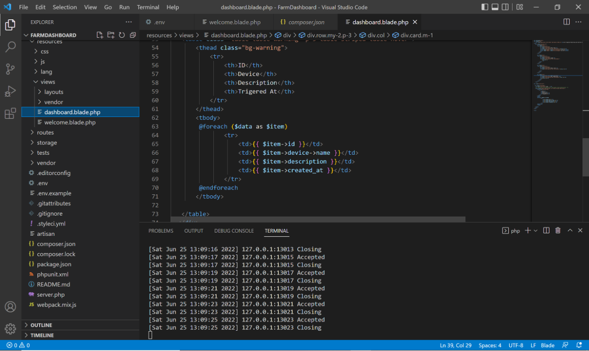Open the Search view in activity bar
Screen dimensions: 589x351
coord(10,47)
